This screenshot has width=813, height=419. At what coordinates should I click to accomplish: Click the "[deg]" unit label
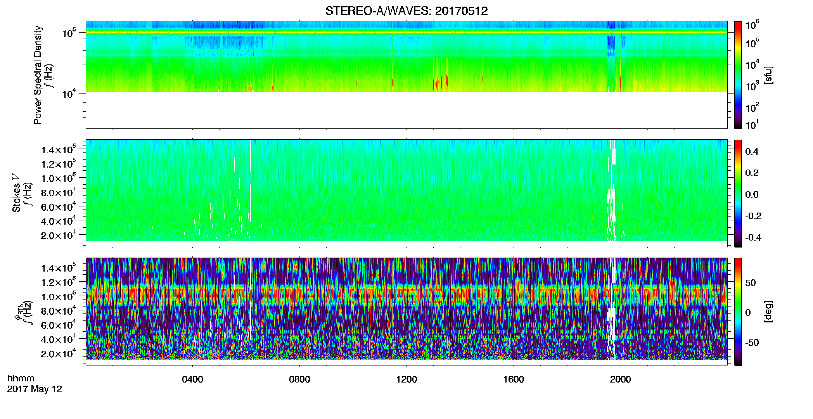tap(768, 312)
